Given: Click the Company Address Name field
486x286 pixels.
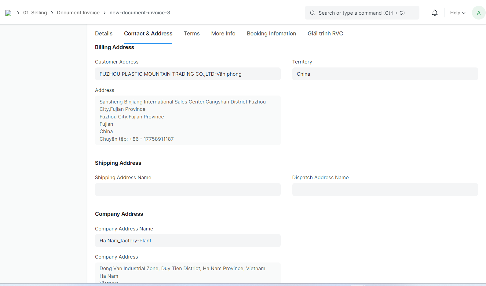Looking at the screenshot, I should pyautogui.click(x=188, y=241).
